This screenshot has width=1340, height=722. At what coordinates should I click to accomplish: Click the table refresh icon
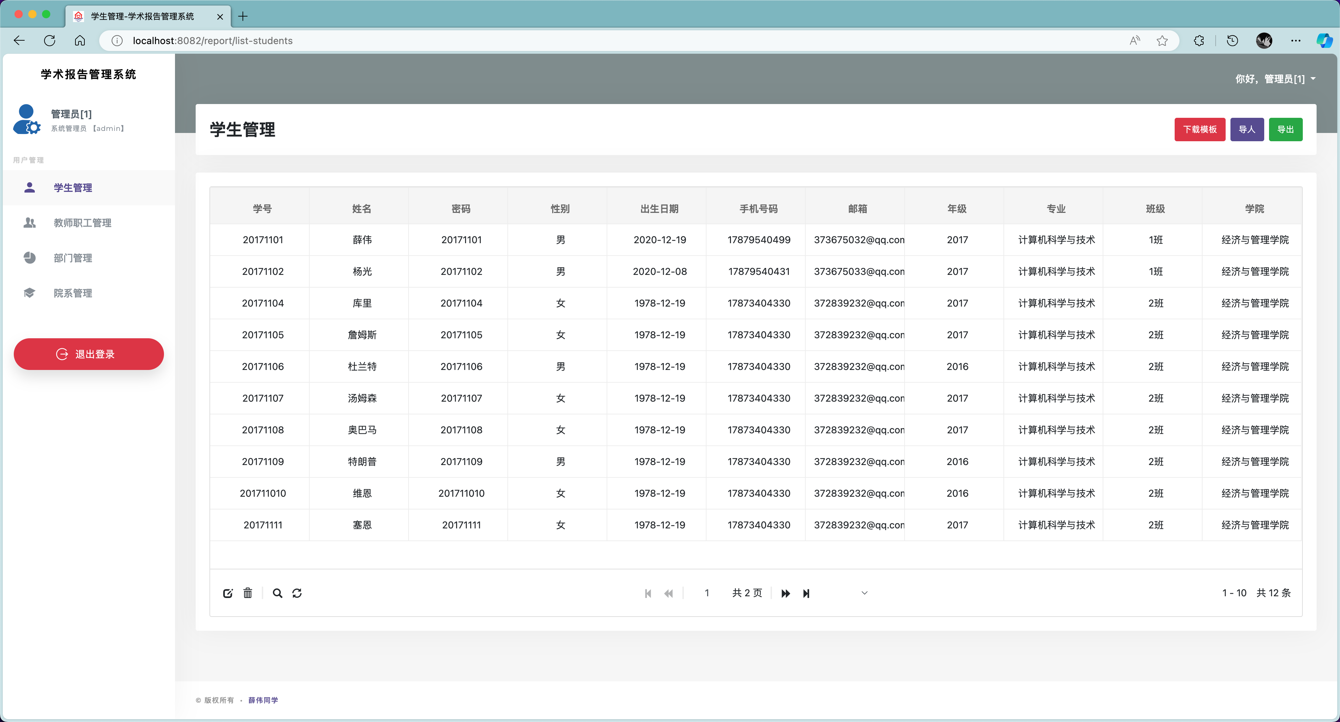[x=297, y=593]
